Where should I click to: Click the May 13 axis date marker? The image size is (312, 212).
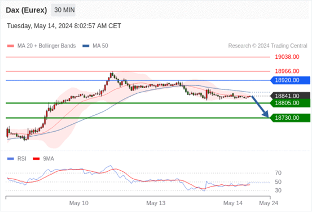coord(156,203)
